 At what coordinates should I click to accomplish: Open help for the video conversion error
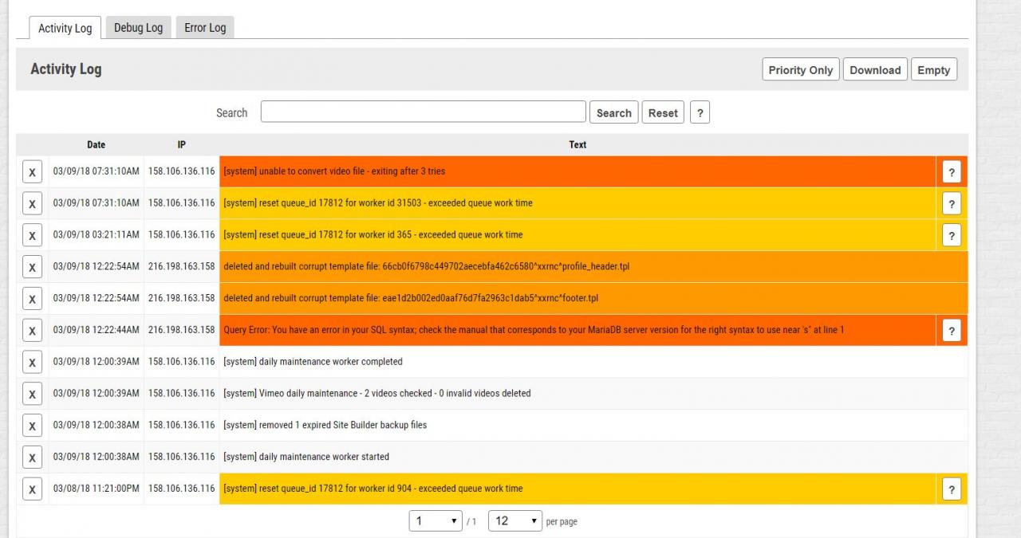(x=951, y=172)
